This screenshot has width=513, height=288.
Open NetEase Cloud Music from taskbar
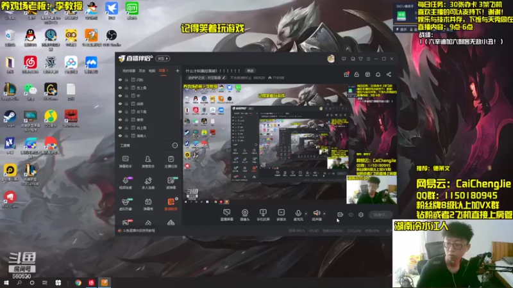(91, 282)
